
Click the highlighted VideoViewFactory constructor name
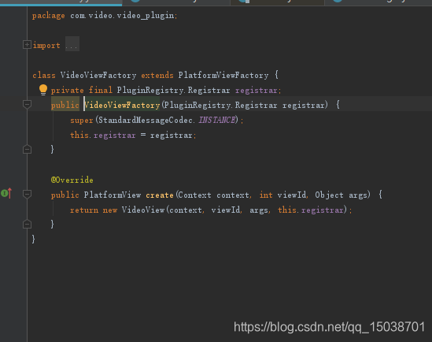(x=122, y=105)
